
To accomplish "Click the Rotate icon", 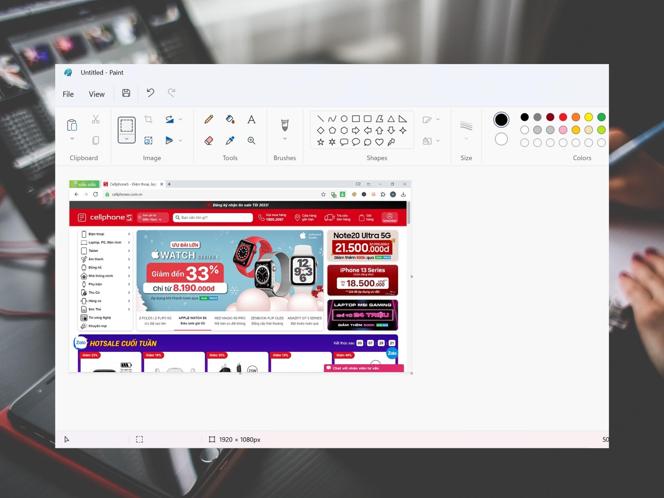I will tap(170, 119).
